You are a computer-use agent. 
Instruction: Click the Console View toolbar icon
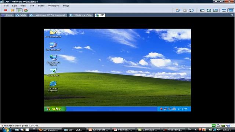pyautogui.click(x=231, y=10)
